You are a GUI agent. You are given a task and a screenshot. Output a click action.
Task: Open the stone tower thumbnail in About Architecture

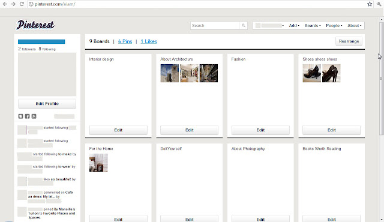pyautogui.click(x=170, y=73)
